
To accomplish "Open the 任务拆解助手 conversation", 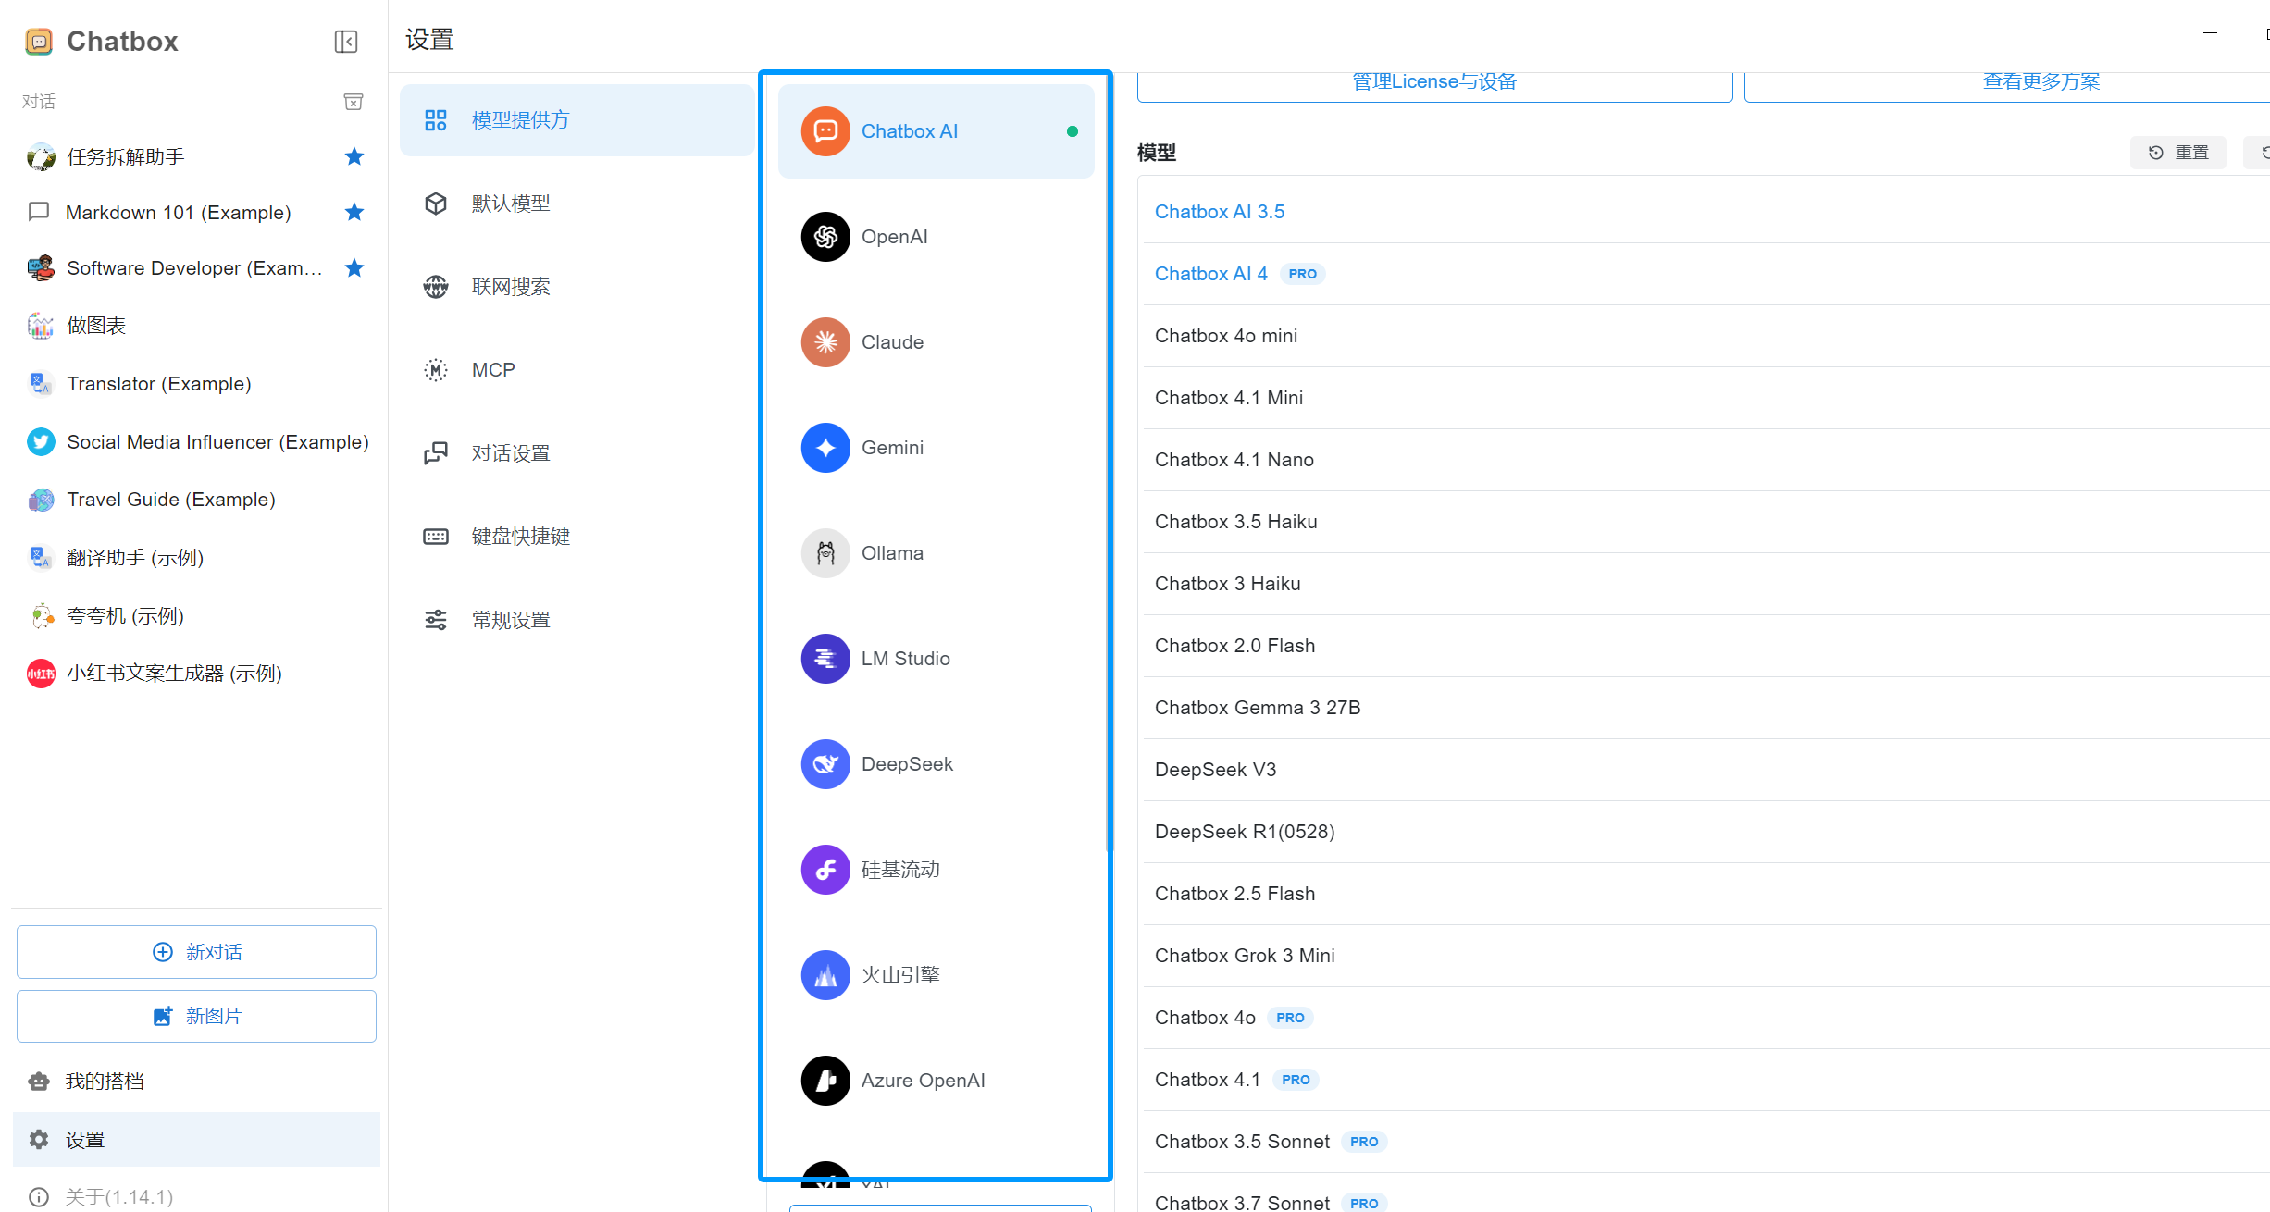I will (196, 157).
